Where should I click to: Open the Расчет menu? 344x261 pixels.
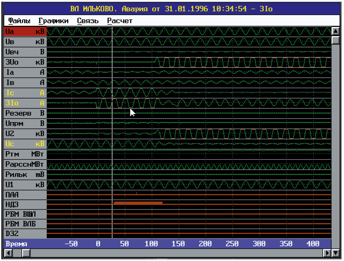point(120,21)
